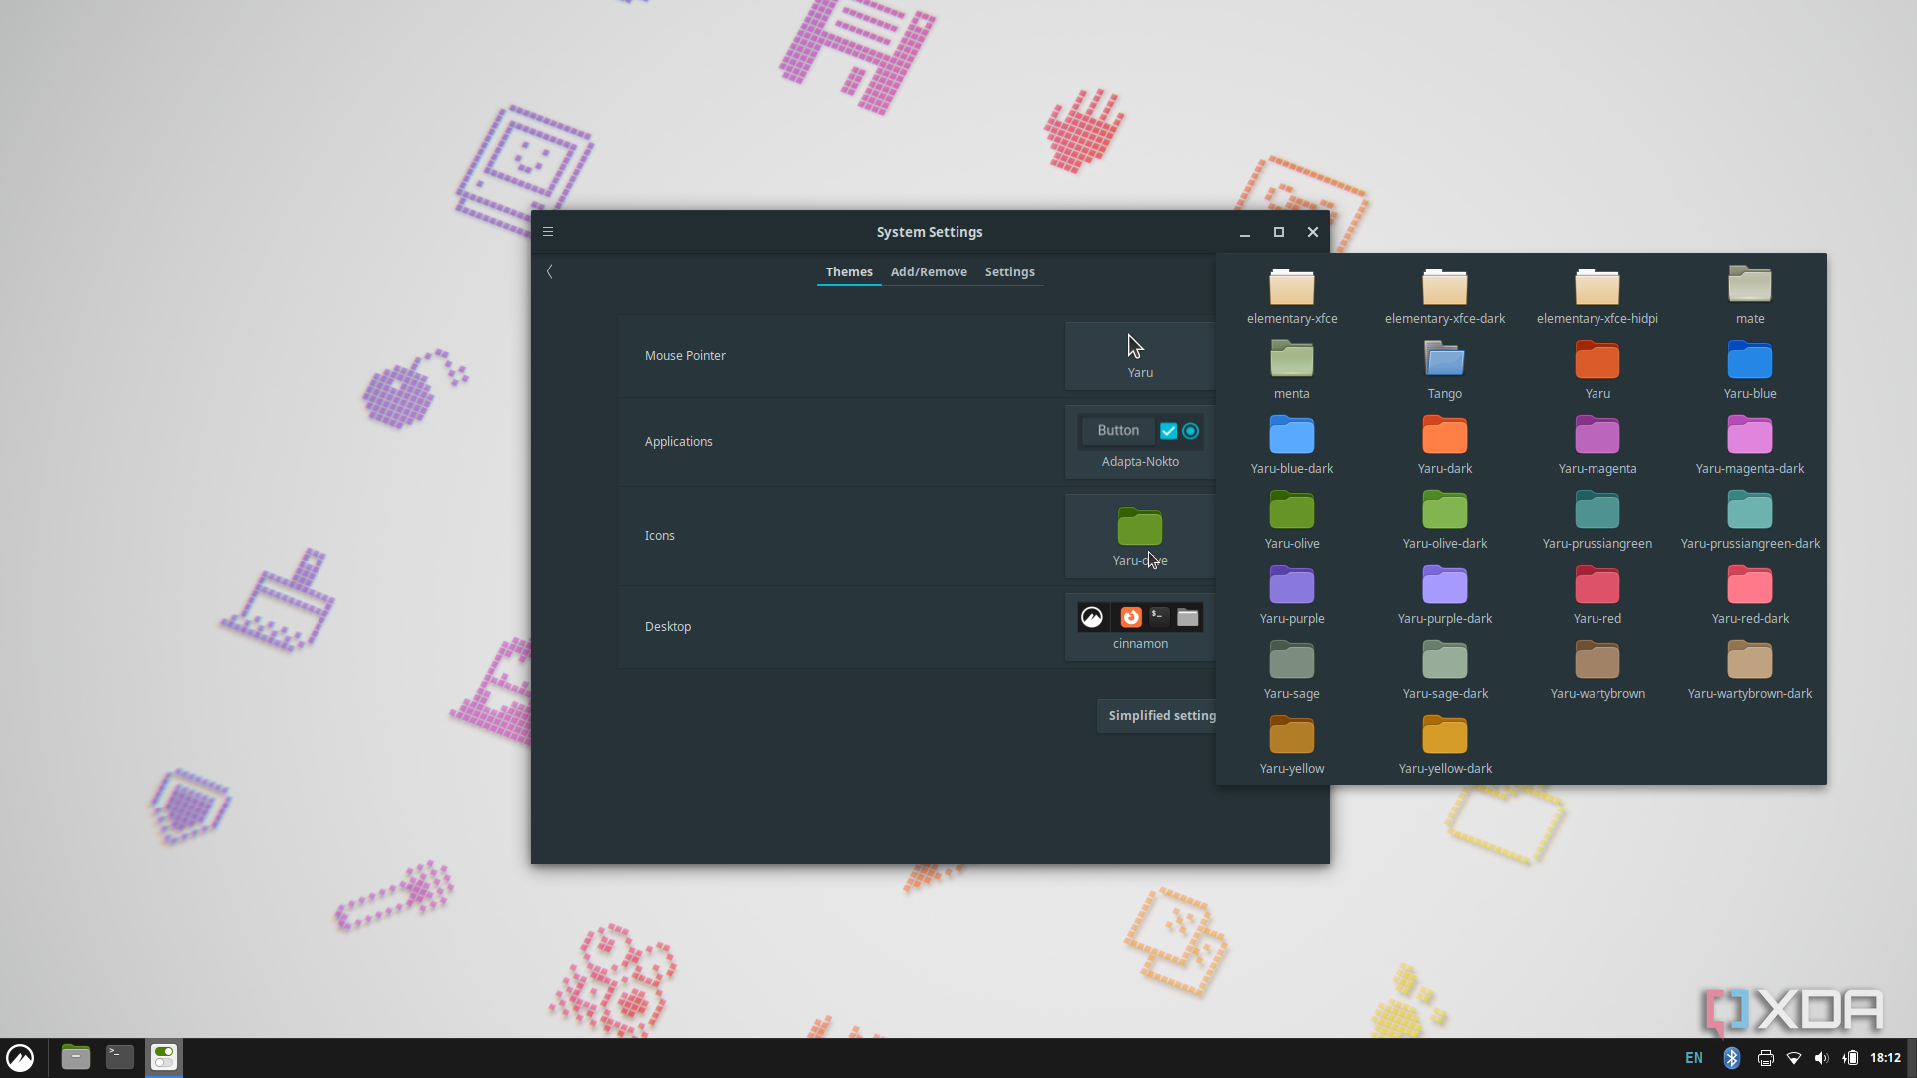
Task: Select the Yaru-yellow-dark icon theme
Action: pos(1445,746)
